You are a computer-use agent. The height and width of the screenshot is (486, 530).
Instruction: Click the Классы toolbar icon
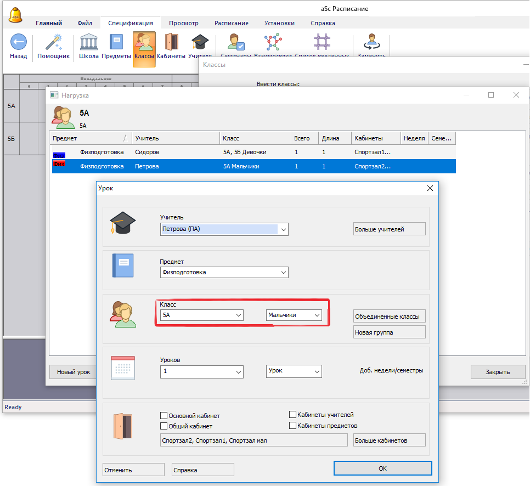[144, 43]
